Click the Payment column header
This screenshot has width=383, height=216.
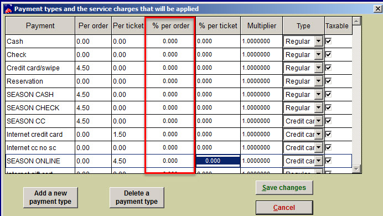[40, 25]
